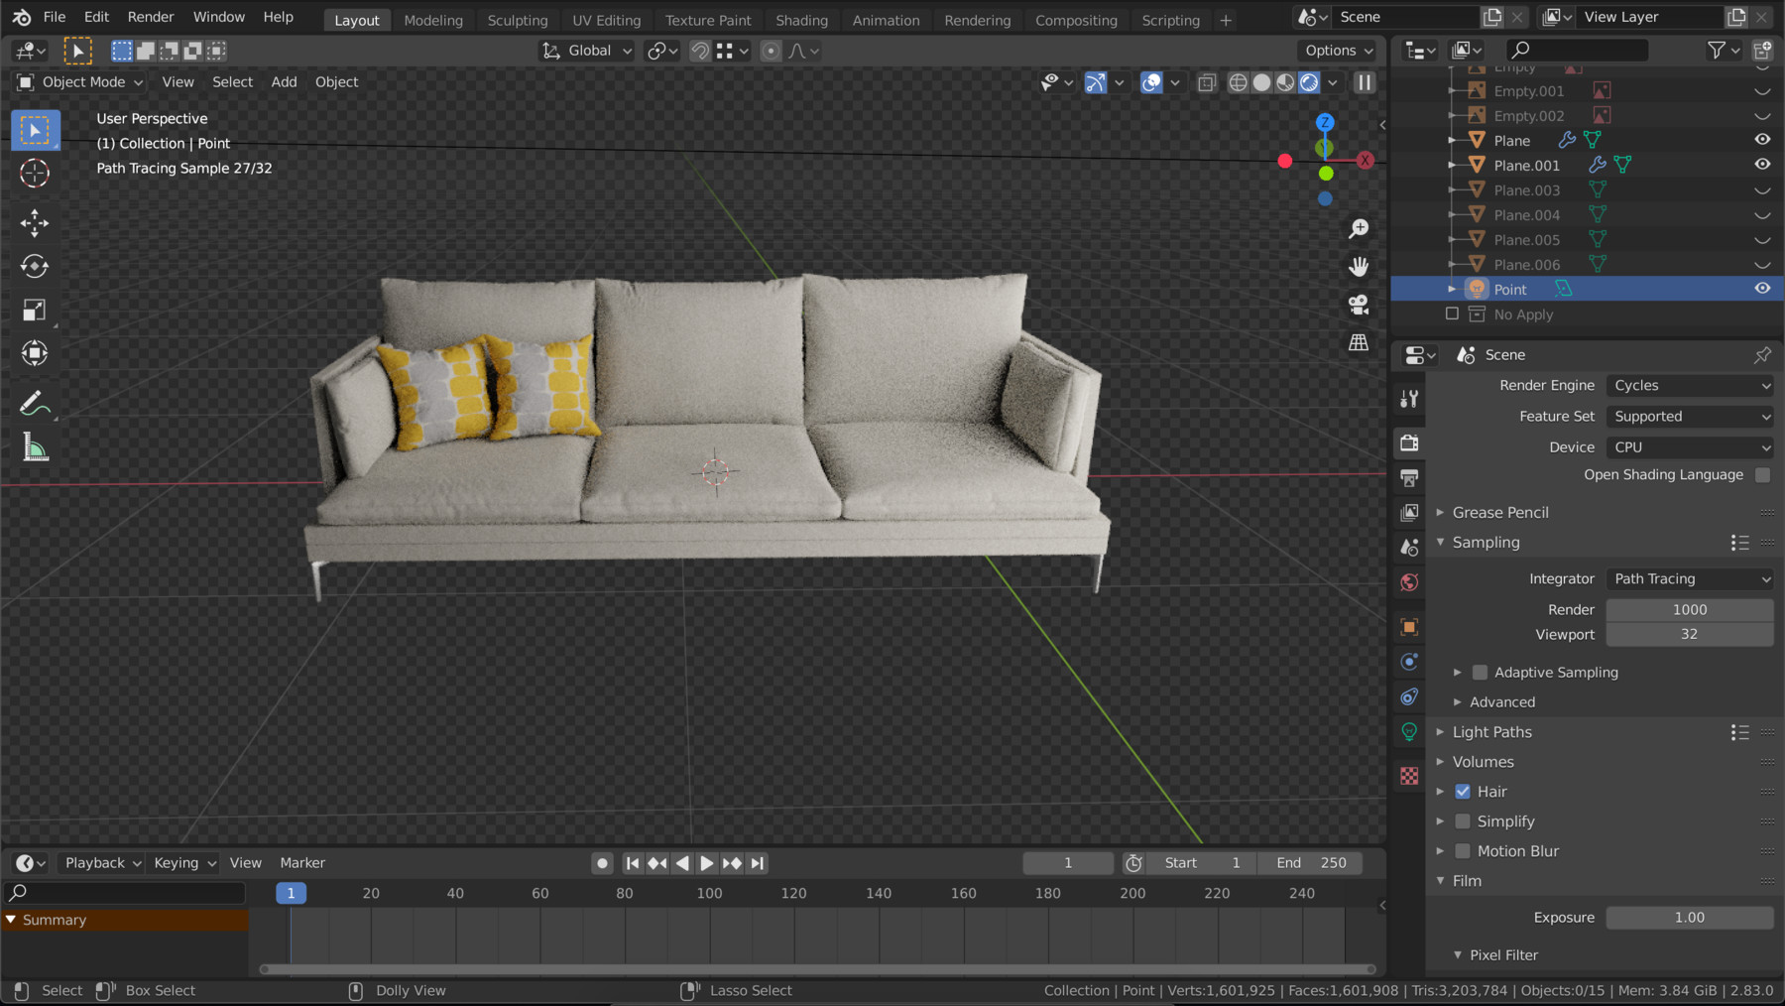Click the Options button in the header
Viewport: 1785px width, 1006px height.
point(1336,51)
